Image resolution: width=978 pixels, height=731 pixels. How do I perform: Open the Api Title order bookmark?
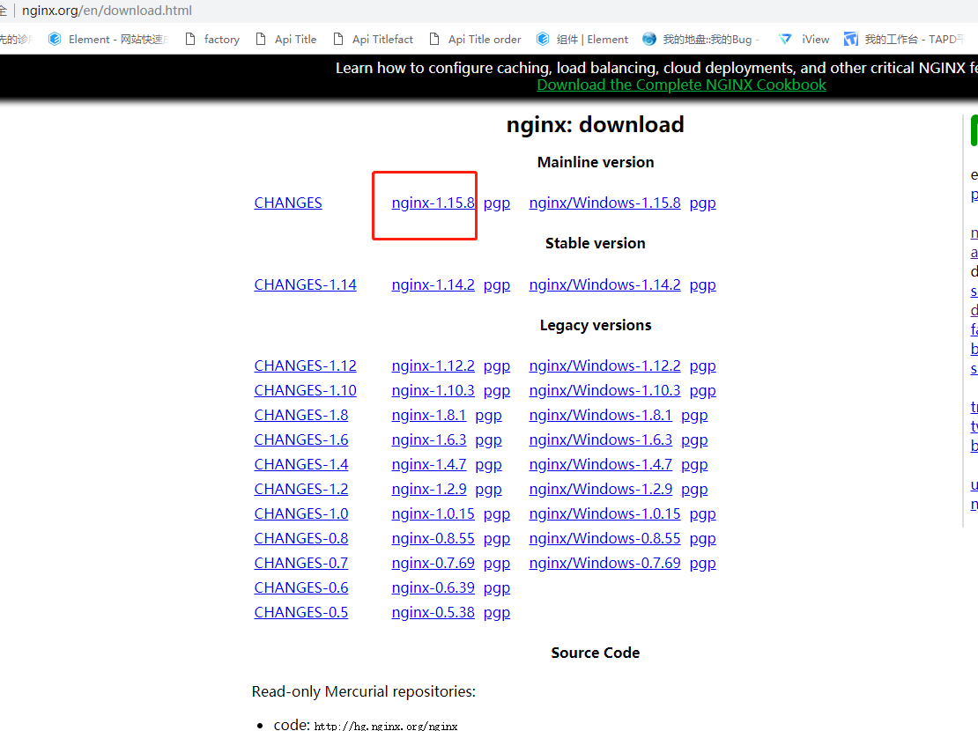[475, 40]
